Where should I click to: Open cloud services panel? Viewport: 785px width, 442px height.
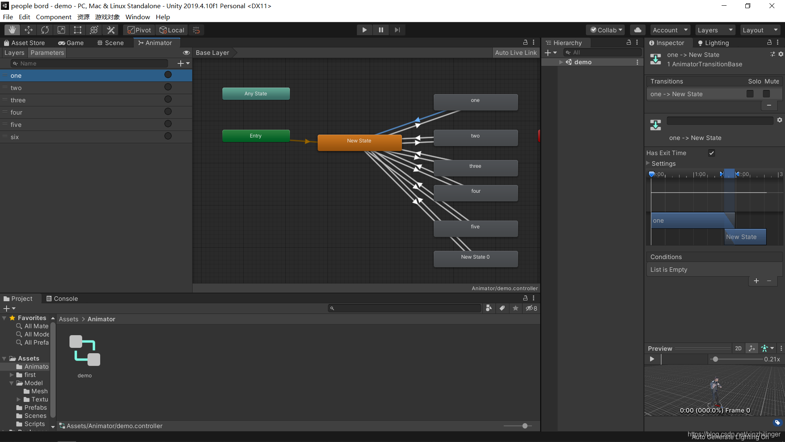pyautogui.click(x=638, y=30)
